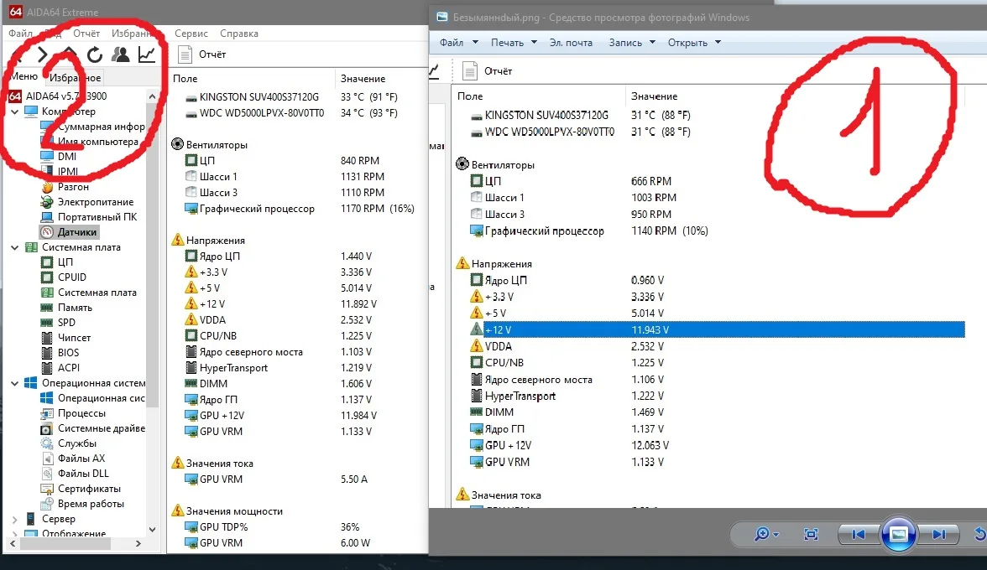Select the DMI tree item
The height and width of the screenshot is (570, 987).
tap(67, 157)
